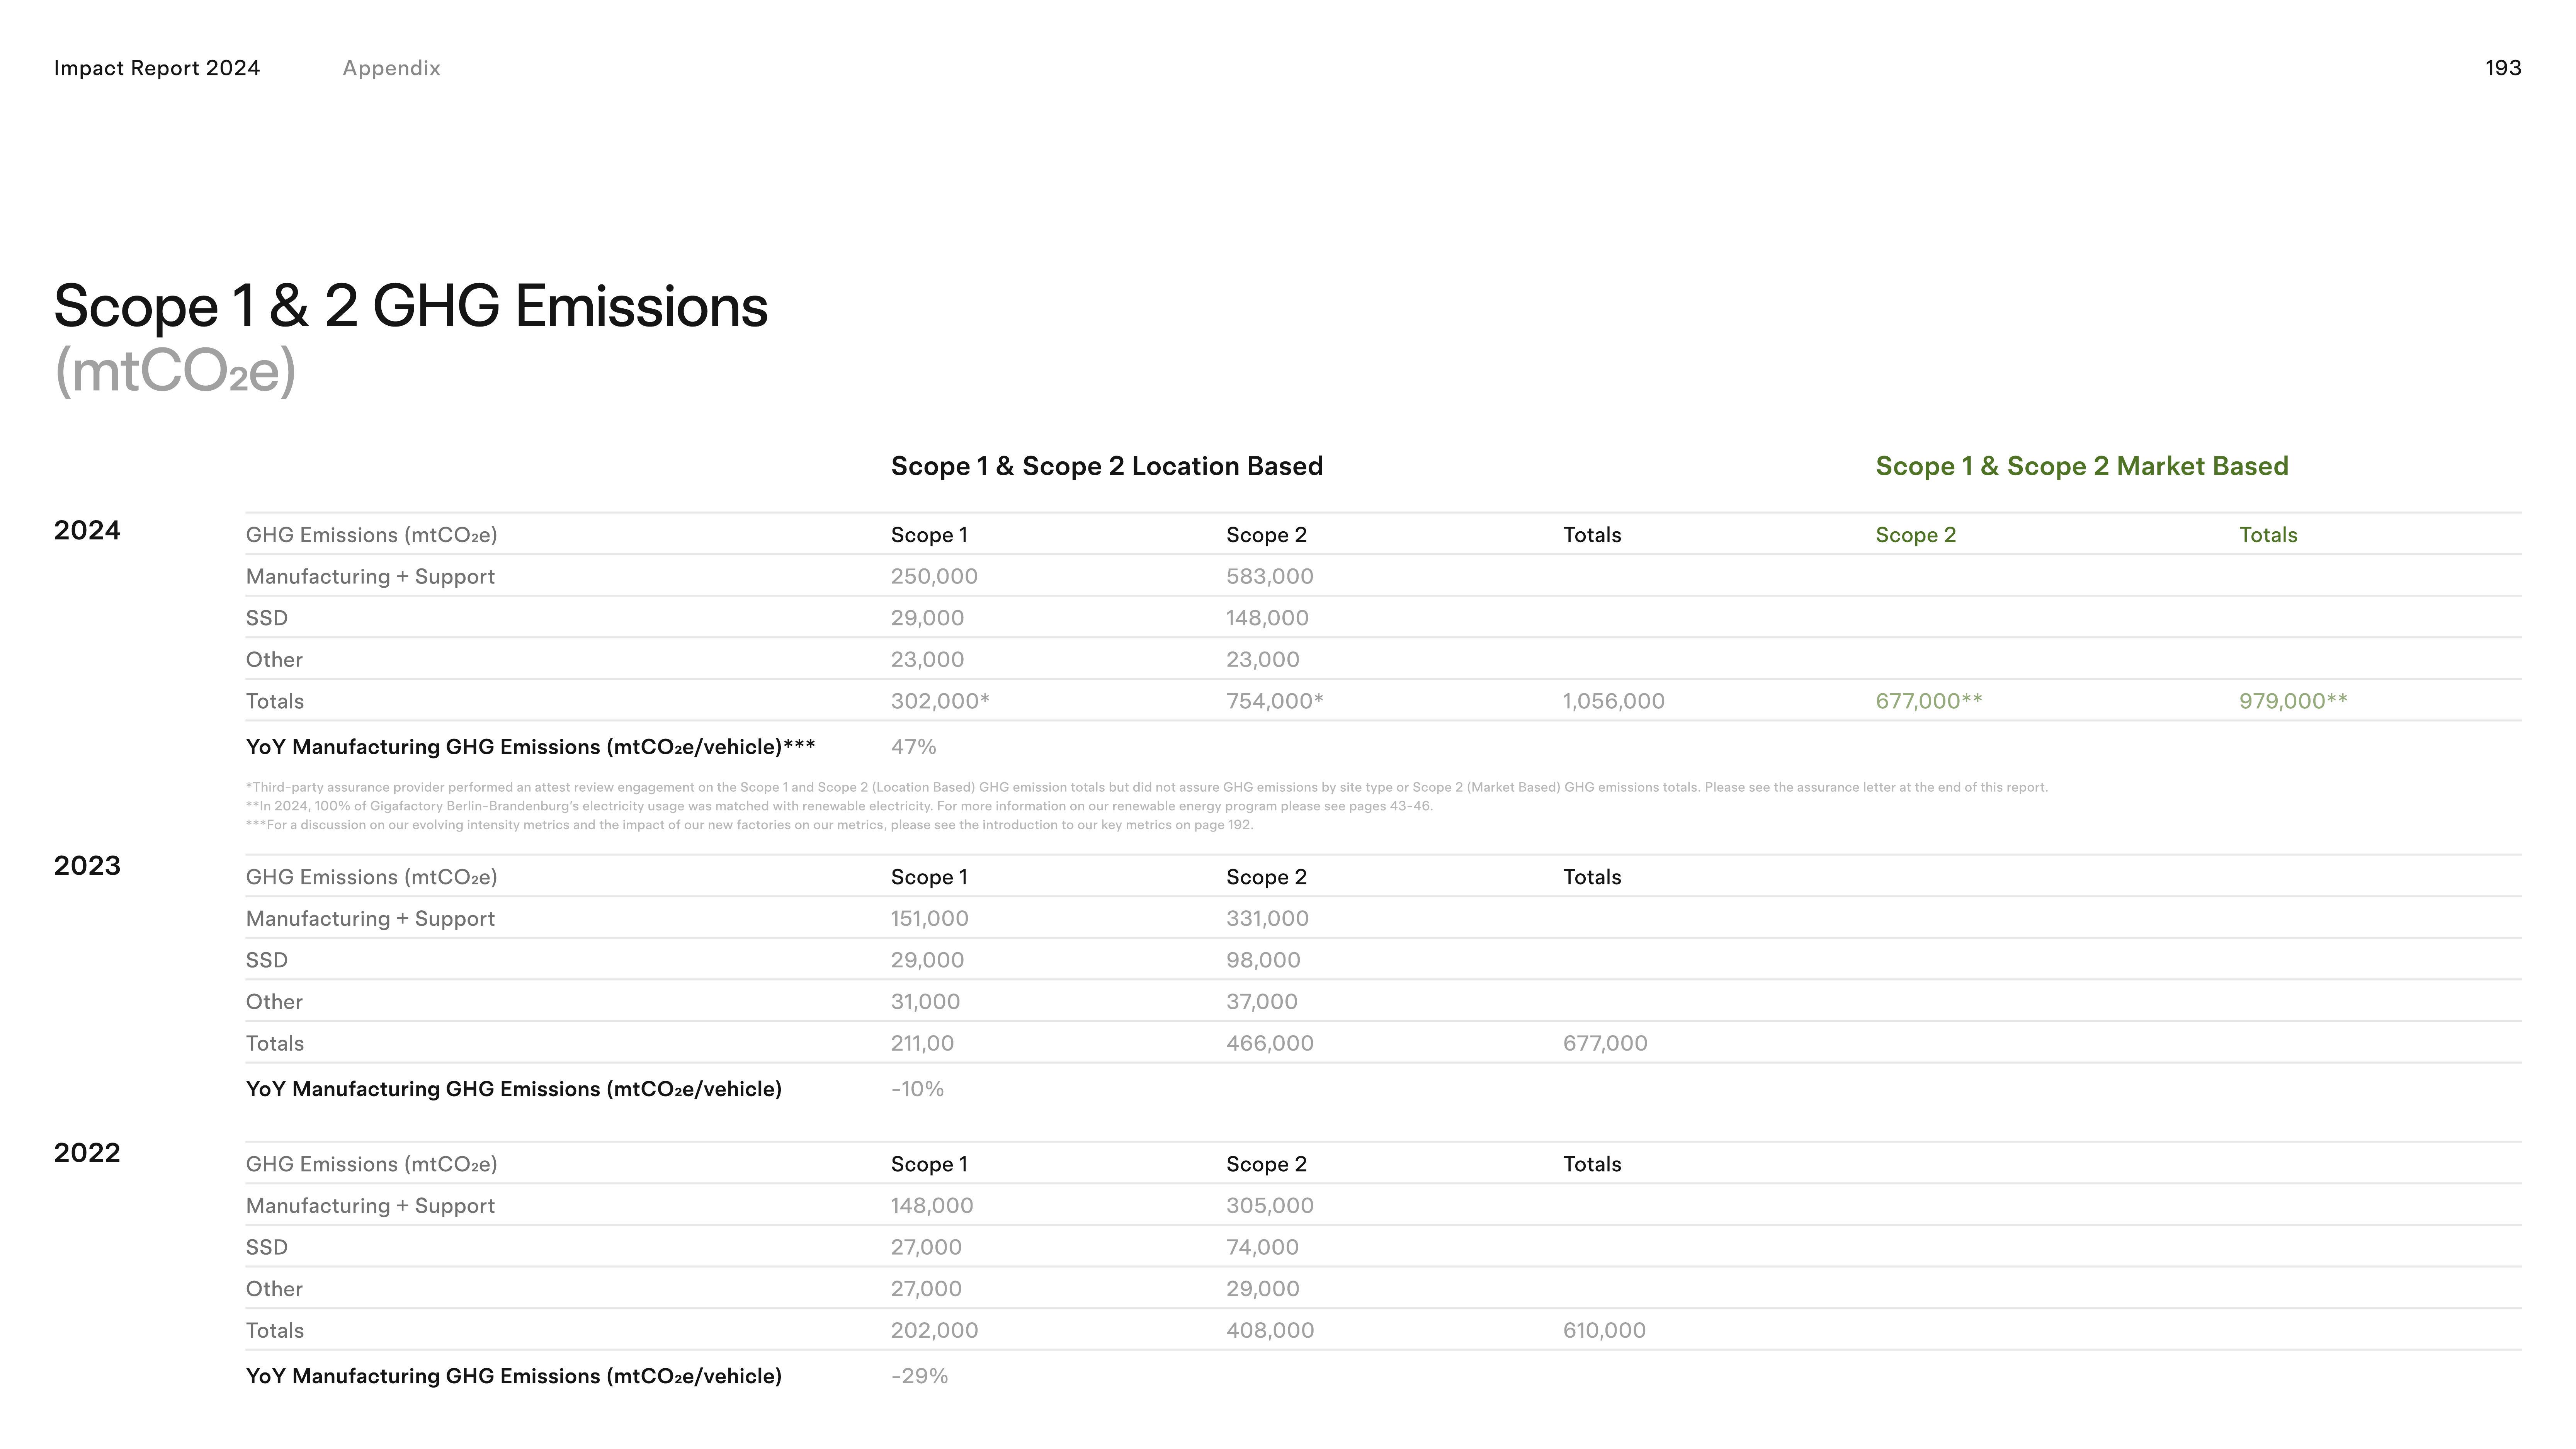Image resolution: width=2576 pixels, height=1449 pixels.
Task: Click the Appendix section label
Action: [391, 68]
